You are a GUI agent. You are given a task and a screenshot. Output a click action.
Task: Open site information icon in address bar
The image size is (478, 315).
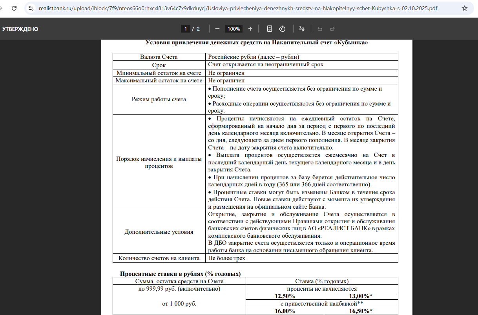pos(31,8)
